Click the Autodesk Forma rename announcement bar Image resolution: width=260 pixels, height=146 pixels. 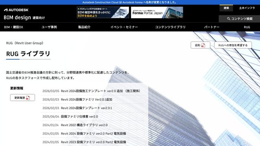tap(130, 2)
